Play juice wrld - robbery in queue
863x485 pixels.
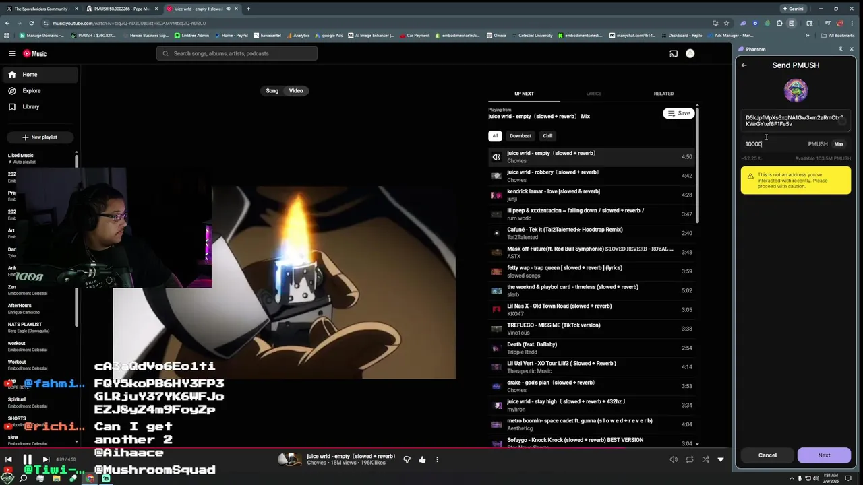pos(592,176)
